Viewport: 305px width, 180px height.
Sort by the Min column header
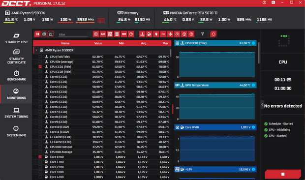[x=122, y=43]
